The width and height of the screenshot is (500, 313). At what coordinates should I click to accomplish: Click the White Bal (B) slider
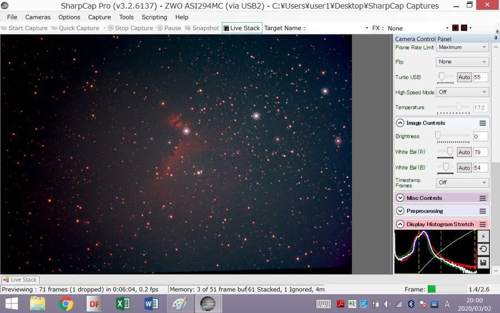[x=445, y=168]
